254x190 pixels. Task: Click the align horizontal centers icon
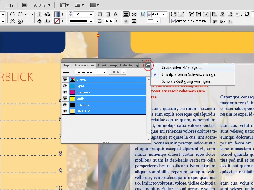click(x=222, y=14)
